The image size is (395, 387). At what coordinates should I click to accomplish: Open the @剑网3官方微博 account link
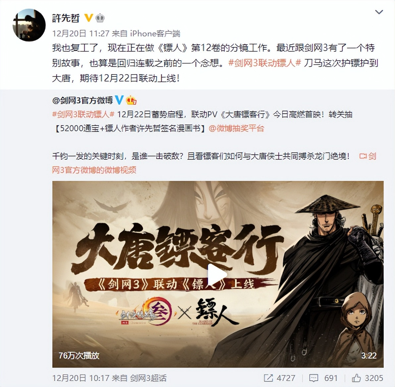[x=83, y=100]
